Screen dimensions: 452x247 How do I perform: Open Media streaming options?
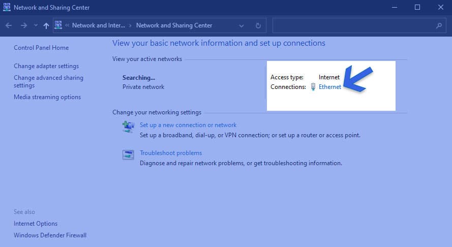pos(47,97)
